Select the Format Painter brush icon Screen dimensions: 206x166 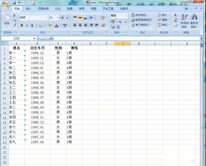coord(14,25)
